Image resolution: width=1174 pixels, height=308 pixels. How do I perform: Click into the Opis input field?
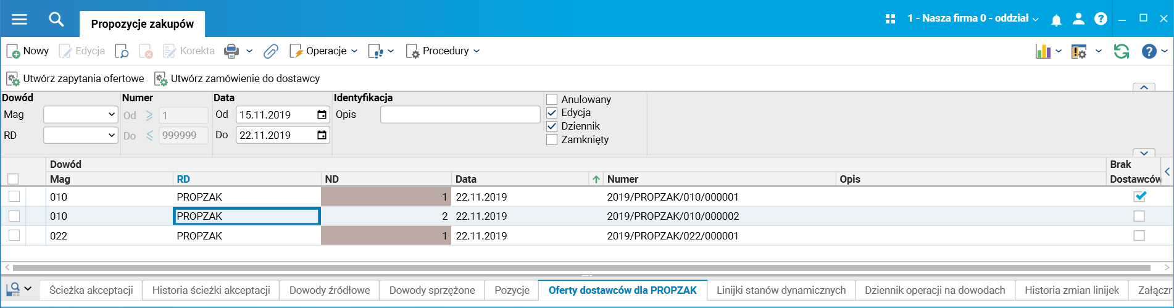(460, 115)
